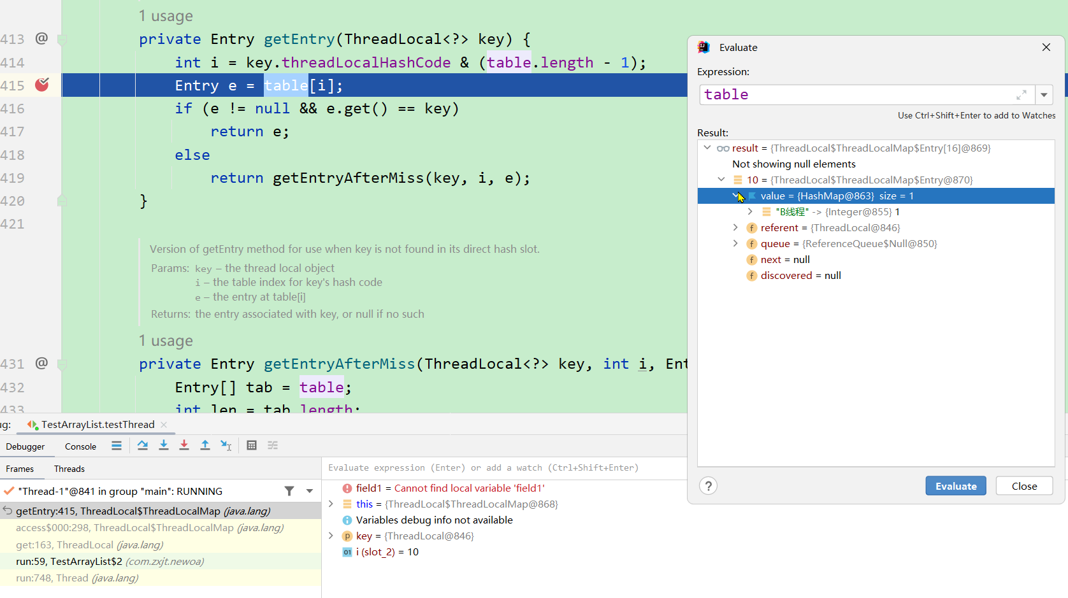Open Evaluate Expression calculator icon in toolbar
The height and width of the screenshot is (598, 1068).
tap(252, 445)
